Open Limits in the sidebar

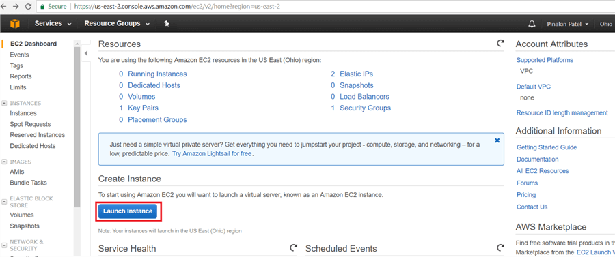[x=18, y=87]
